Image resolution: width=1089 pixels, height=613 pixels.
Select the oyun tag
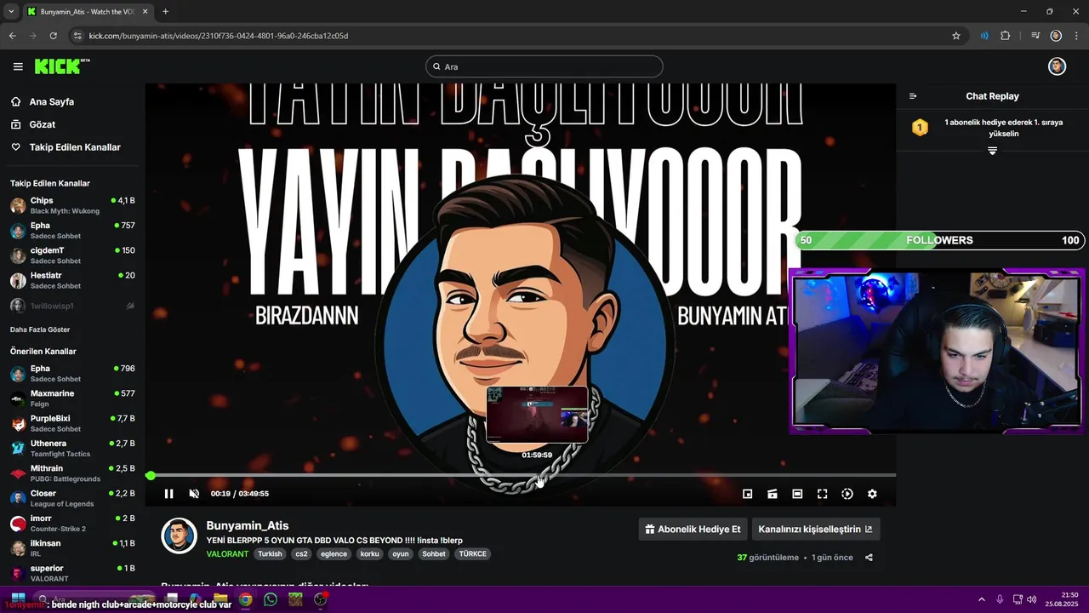point(401,553)
